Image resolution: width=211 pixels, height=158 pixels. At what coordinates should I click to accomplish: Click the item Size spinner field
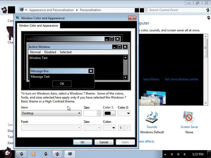coord(92,113)
